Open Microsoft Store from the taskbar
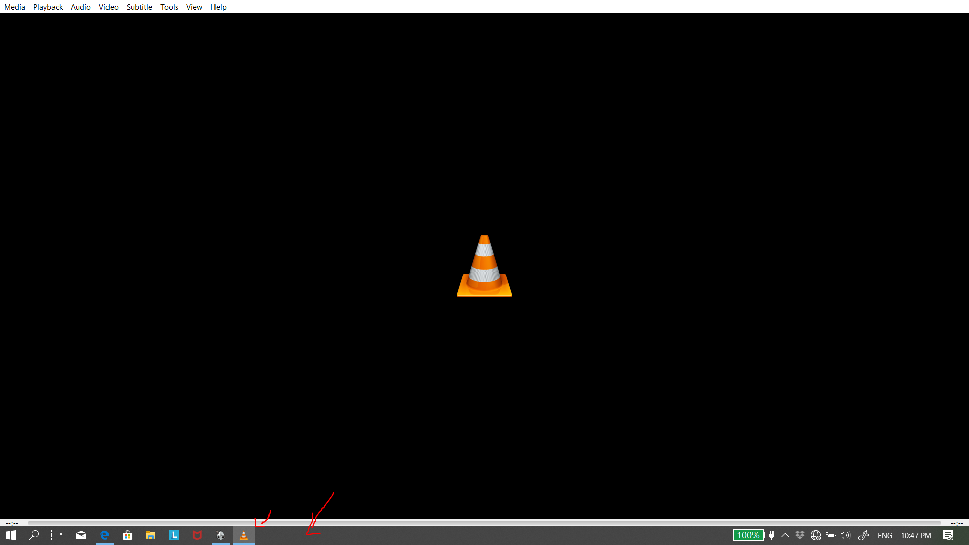The image size is (969, 545). click(127, 535)
